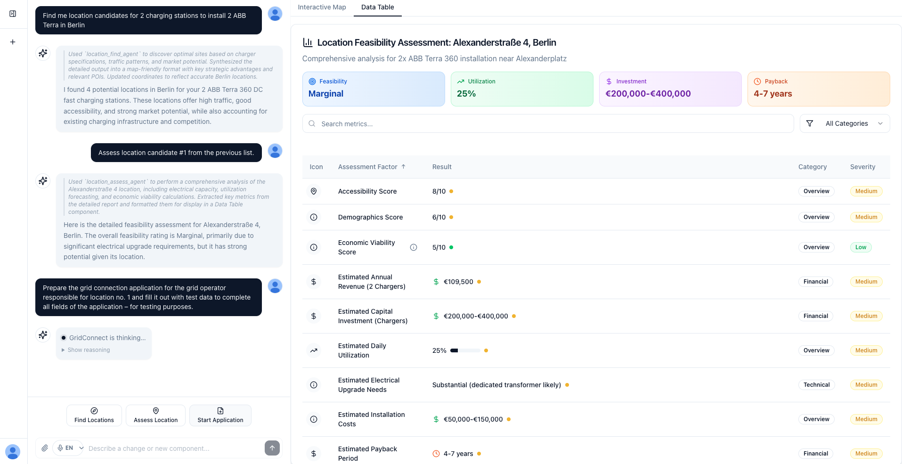Click the location pin icon on Accessibility Score row
902x464 pixels.
[x=314, y=191]
